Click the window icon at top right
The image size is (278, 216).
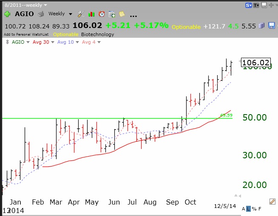(264, 6)
